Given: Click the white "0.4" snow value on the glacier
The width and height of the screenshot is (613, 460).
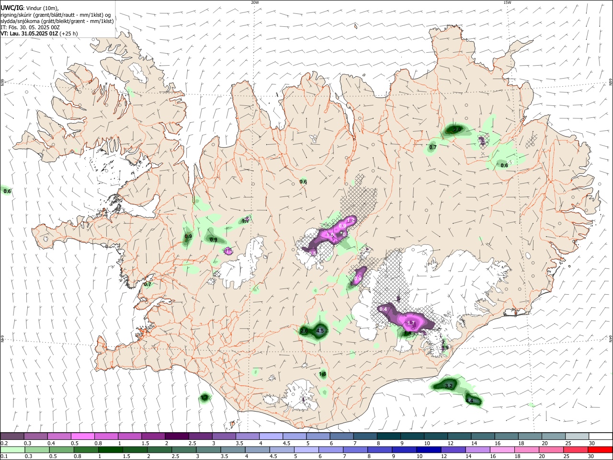Looking at the screenshot, I should [383, 310].
